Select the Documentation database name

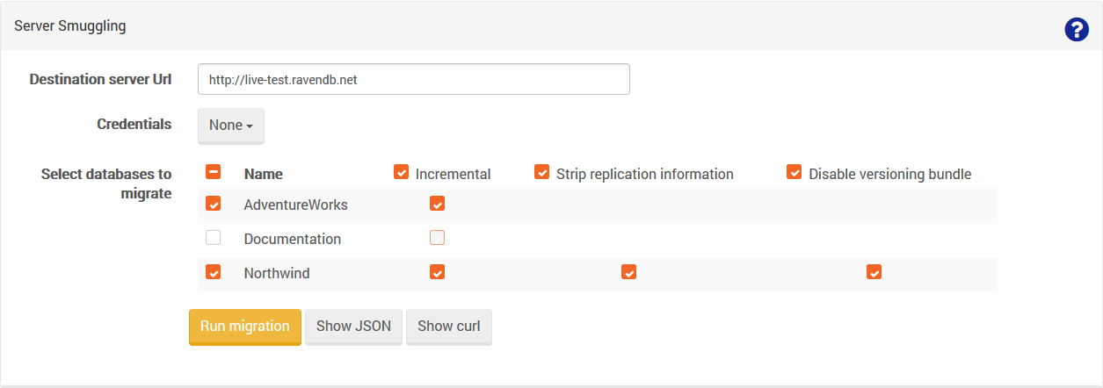coord(293,239)
